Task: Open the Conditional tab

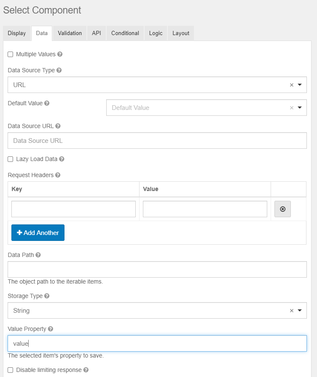Action: pos(125,33)
